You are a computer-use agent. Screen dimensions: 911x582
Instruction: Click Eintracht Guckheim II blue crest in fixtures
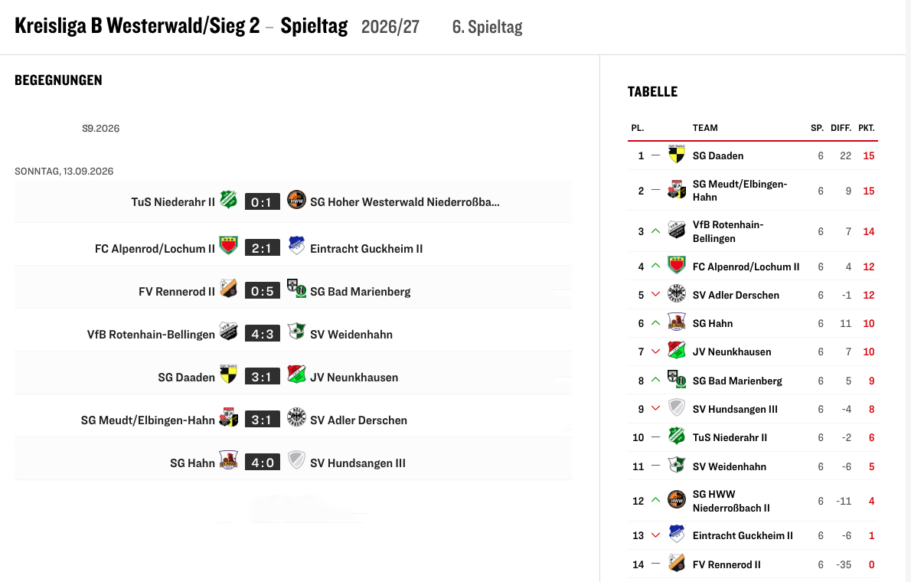pos(296,245)
